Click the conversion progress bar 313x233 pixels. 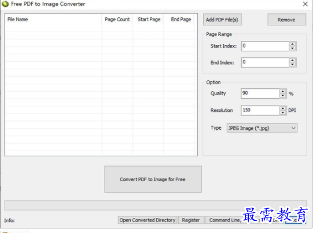point(155,205)
